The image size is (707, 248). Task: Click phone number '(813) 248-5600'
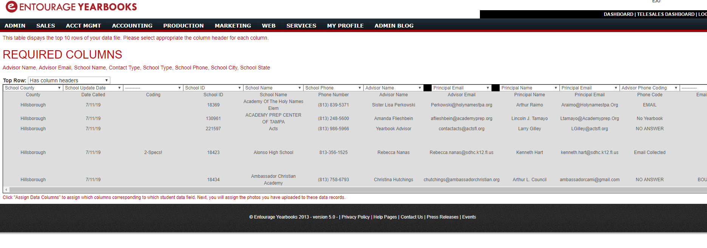pyautogui.click(x=333, y=119)
